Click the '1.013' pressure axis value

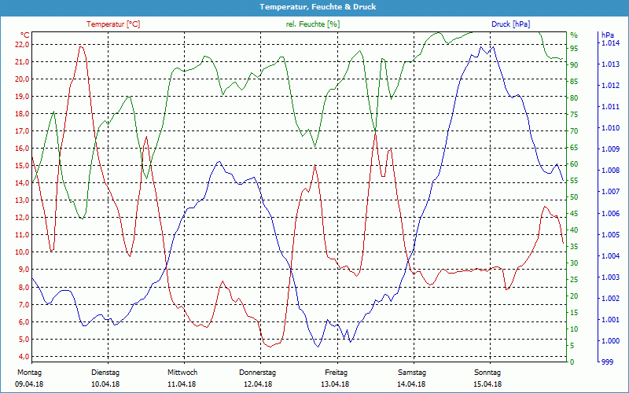point(610,64)
